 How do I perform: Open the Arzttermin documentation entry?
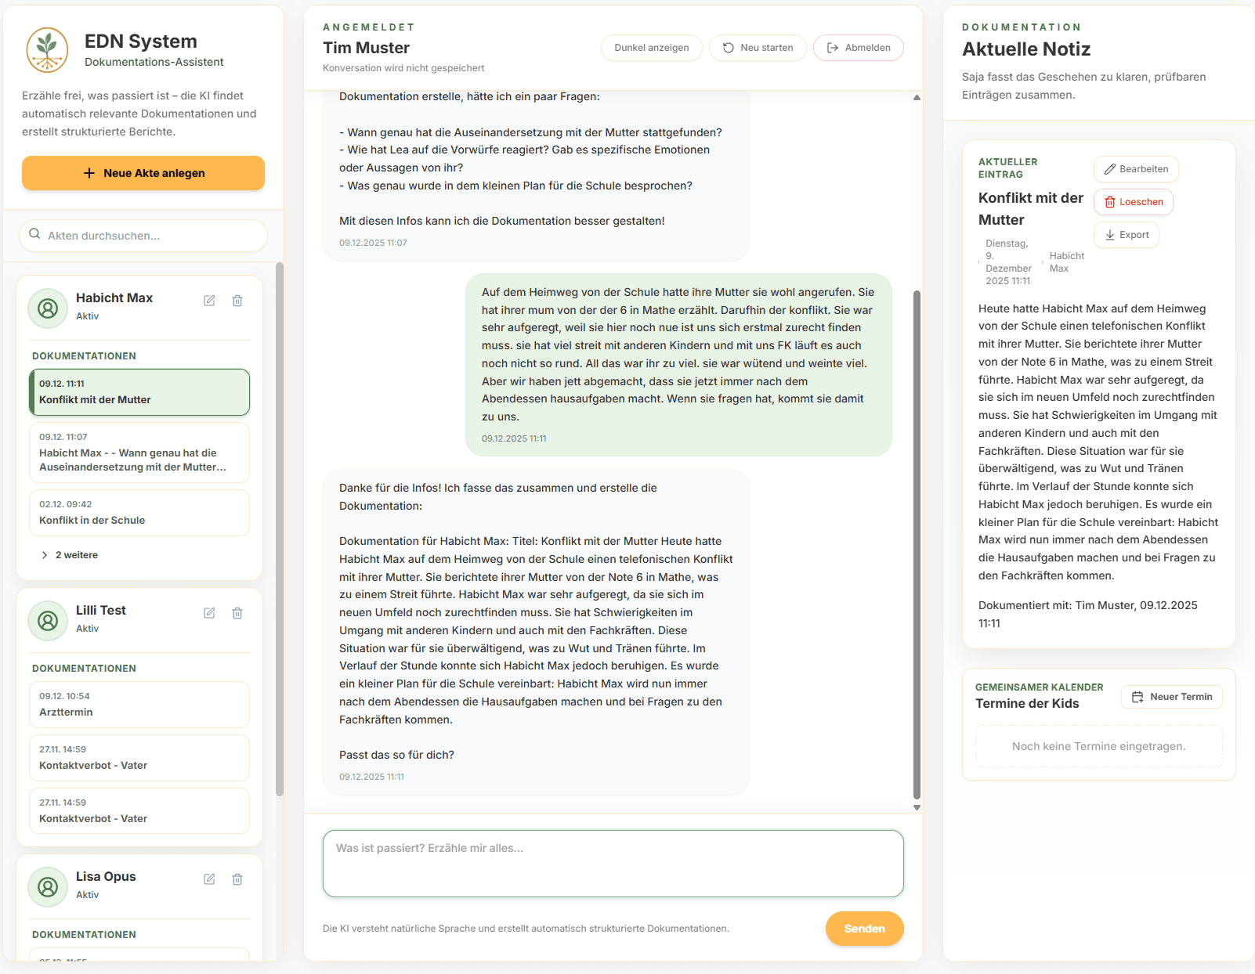pyautogui.click(x=139, y=705)
